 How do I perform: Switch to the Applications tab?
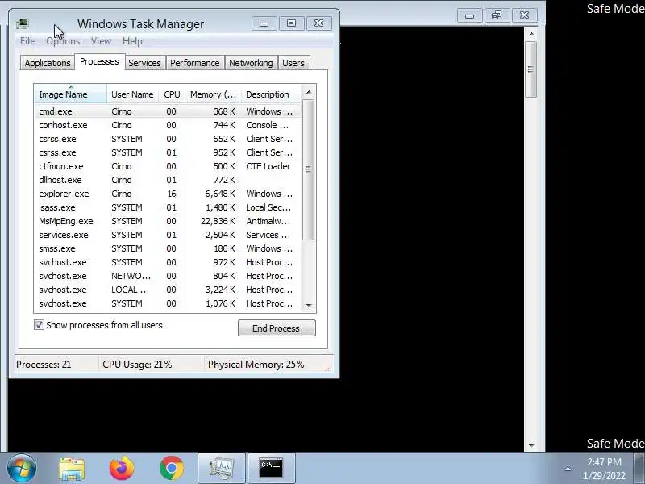48,63
